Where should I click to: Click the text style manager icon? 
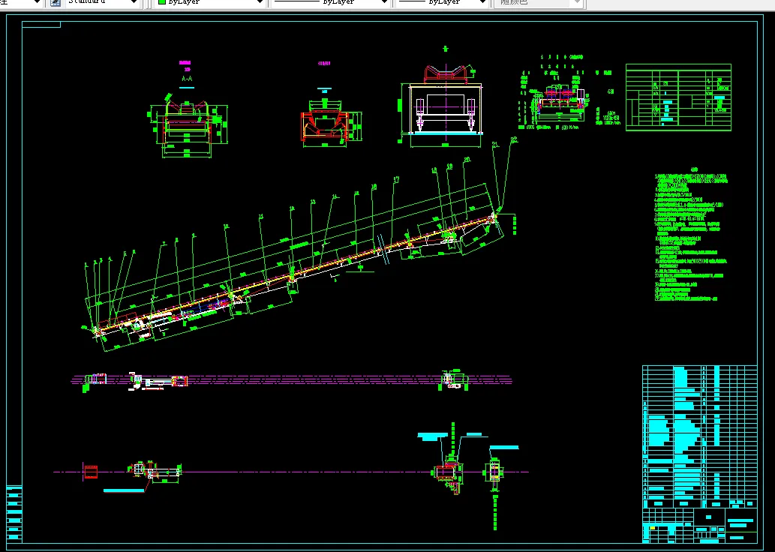(56, 2)
